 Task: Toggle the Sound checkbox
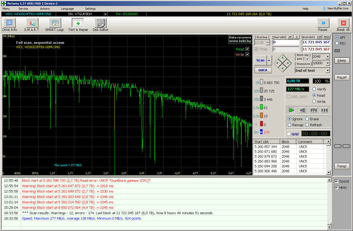336,181
